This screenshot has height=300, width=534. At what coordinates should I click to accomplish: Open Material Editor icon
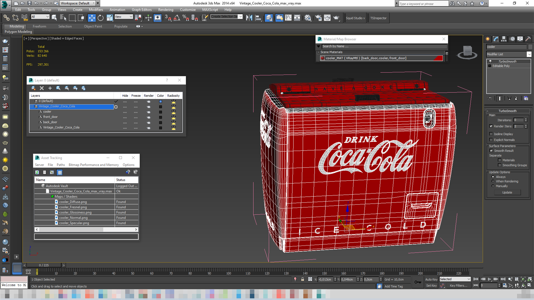308,18
